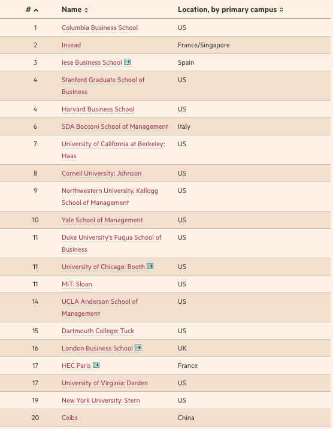This screenshot has width=333, height=429.
Task: Open the Ceibs school link
Action: 69,418
